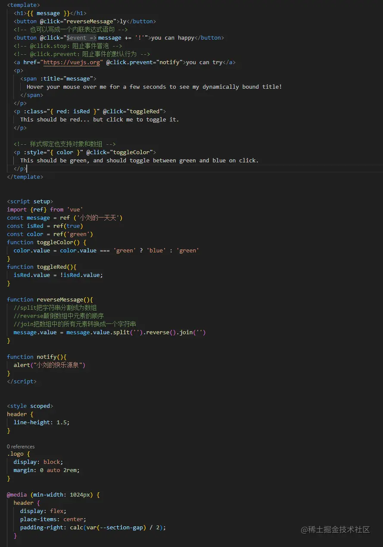Viewport: 383px width, 547px height.
Task: Click the '//reverse颠倒数组中元素的顺序' comment
Action: click(x=59, y=316)
